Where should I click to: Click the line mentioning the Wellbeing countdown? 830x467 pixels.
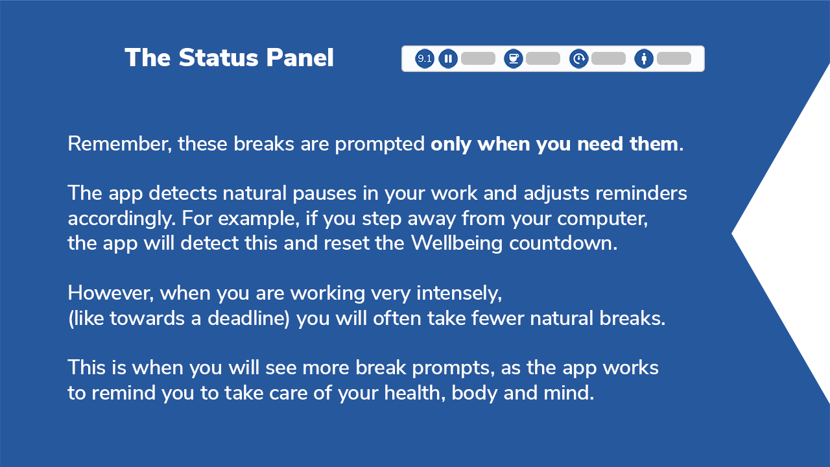click(x=342, y=243)
